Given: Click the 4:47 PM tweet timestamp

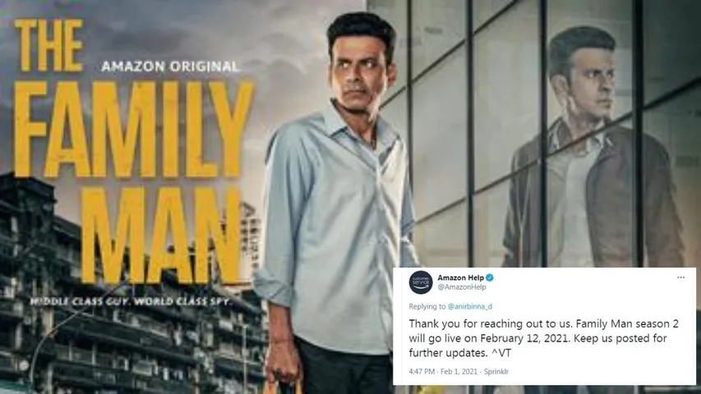Looking at the screenshot, I should pos(422,371).
